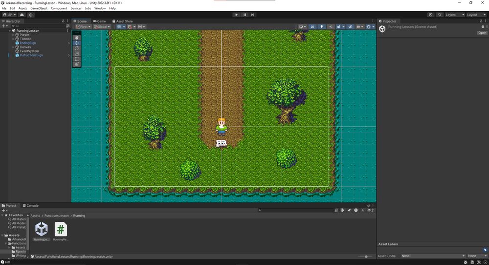489x265 pixels.
Task: Click the Pause button
Action: pos(244,15)
